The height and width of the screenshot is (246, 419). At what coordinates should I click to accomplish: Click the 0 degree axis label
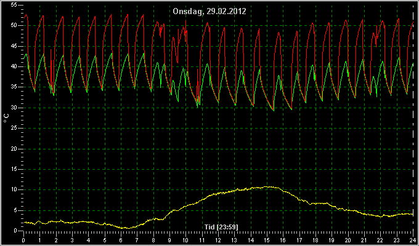(15, 231)
